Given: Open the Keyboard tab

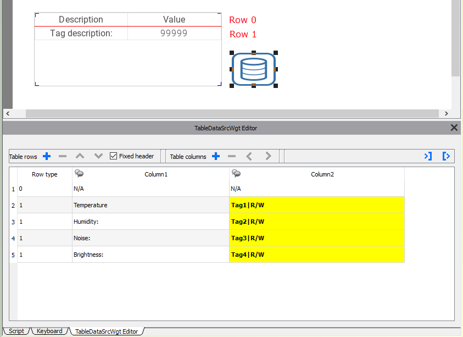Looking at the screenshot, I should pos(49,331).
